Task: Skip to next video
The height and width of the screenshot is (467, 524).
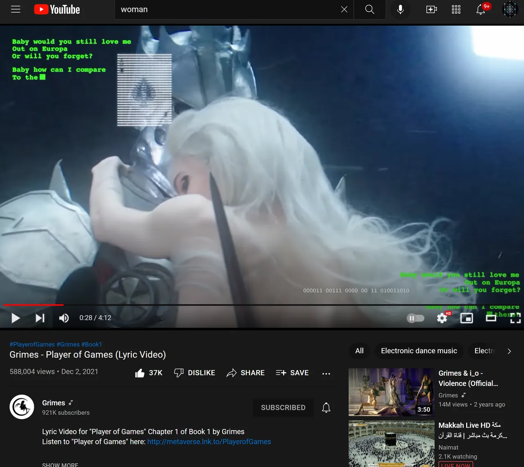Action: (40, 318)
